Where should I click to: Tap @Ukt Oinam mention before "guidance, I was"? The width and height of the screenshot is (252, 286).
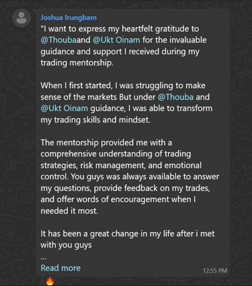click(65, 108)
